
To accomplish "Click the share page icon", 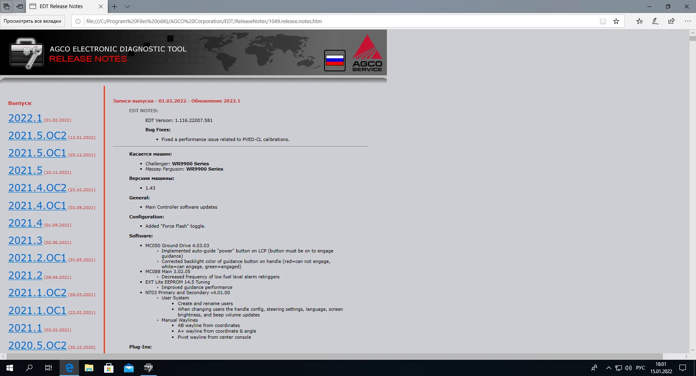I will point(671,21).
